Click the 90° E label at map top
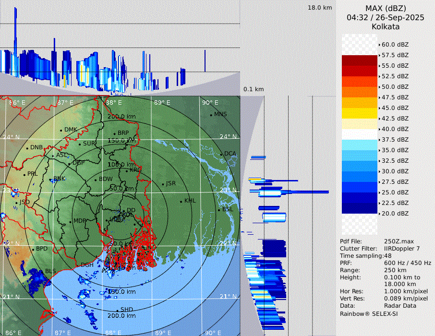 (x=210, y=102)
